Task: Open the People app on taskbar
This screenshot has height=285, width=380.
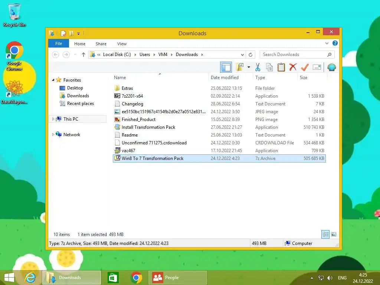Action: click(177, 278)
